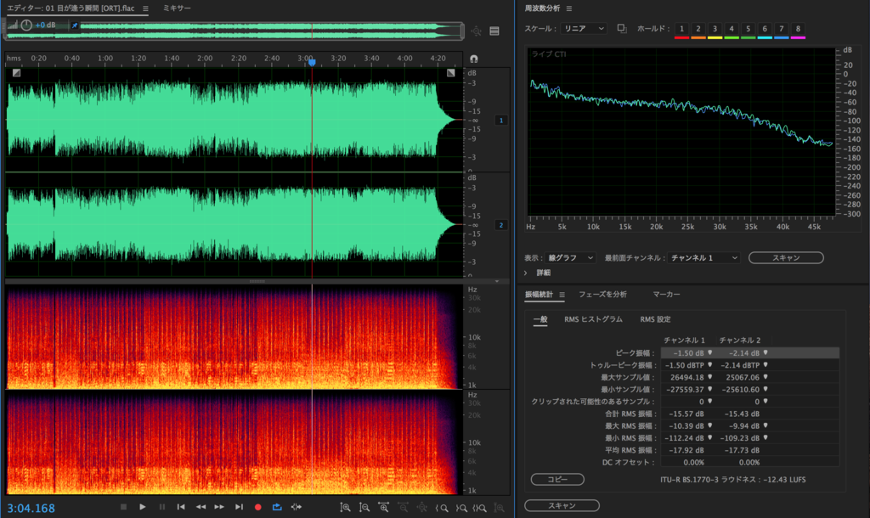Zoom in at in point
The height and width of the screenshot is (518, 870).
tap(442, 508)
